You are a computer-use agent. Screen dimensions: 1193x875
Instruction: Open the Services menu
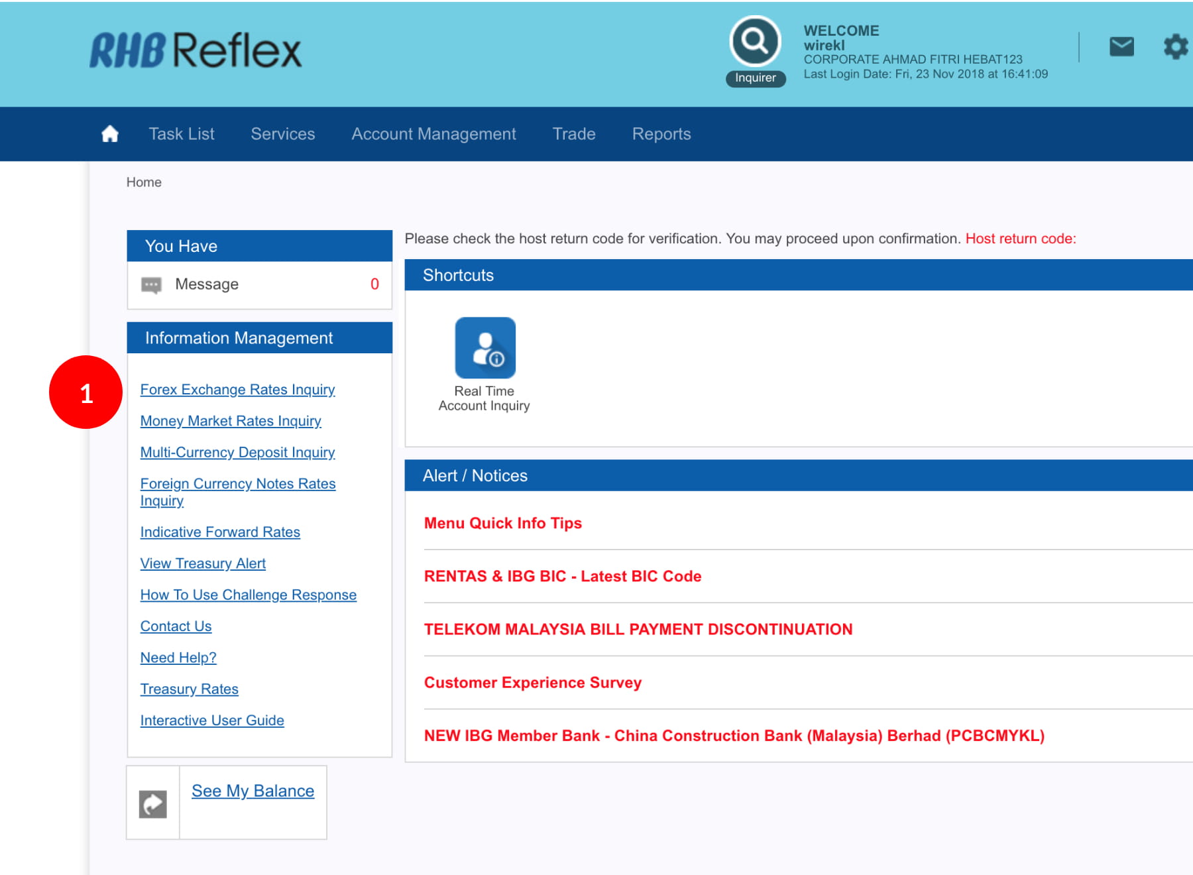283,134
